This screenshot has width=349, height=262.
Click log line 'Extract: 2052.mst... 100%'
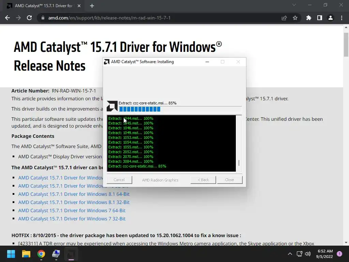pyautogui.click(x=131, y=152)
